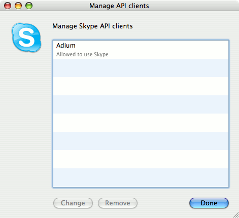Image resolution: width=239 pixels, height=218 pixels.
Task: Click the Remove button
Action: point(118,203)
